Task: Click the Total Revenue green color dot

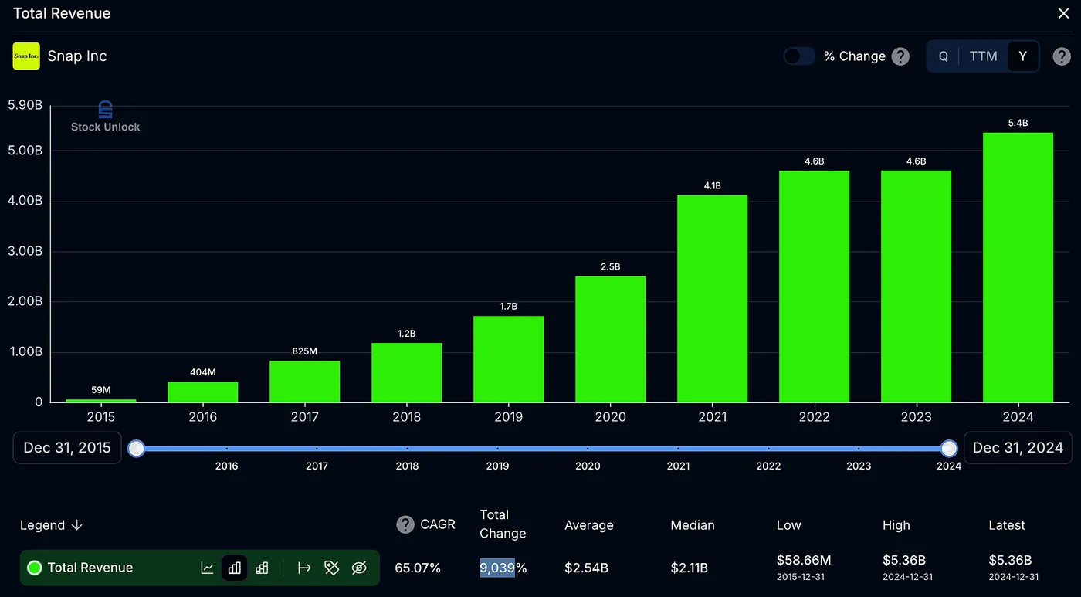Action: point(34,568)
